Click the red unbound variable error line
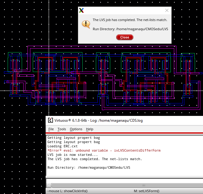Viewport: 203px width, 194px height. pyautogui.click(x=104, y=150)
